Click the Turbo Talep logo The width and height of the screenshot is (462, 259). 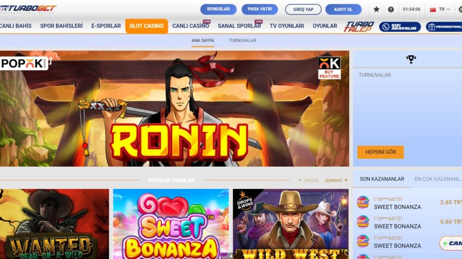(358, 27)
